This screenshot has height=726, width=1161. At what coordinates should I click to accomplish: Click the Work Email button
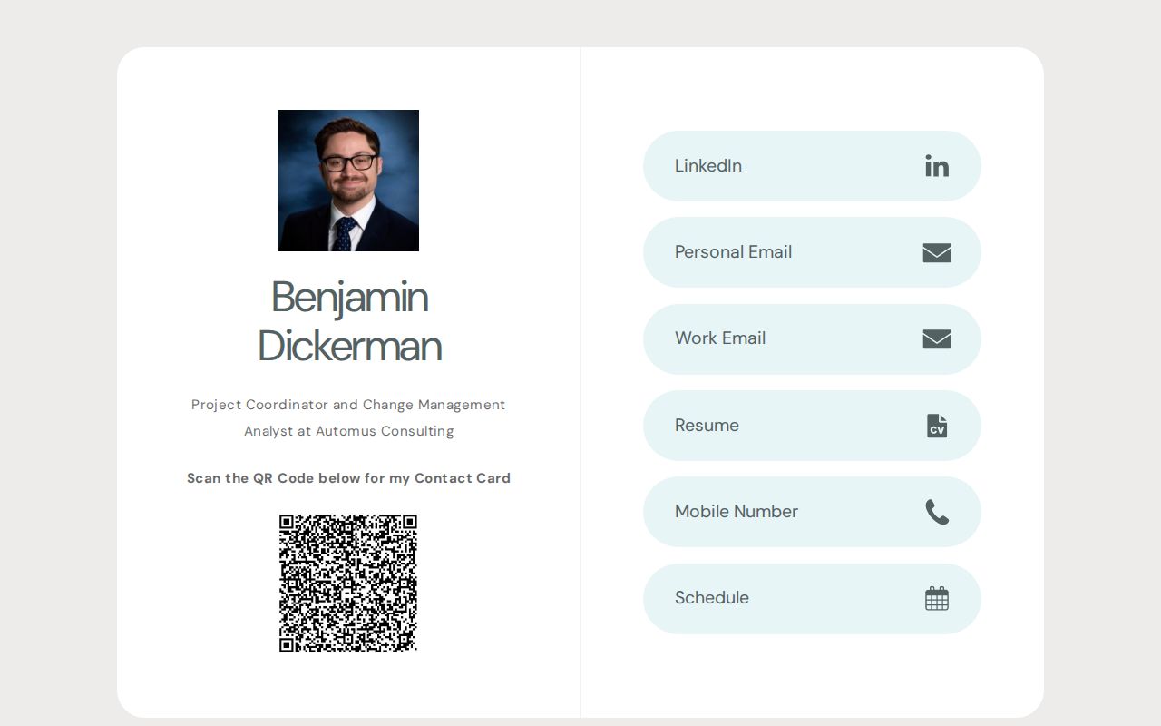[x=812, y=338]
